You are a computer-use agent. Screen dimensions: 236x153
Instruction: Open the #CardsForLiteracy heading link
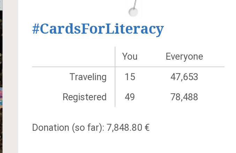(98, 29)
